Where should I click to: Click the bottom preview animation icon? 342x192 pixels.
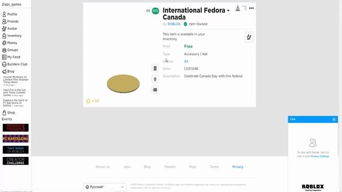[x=155, y=90]
